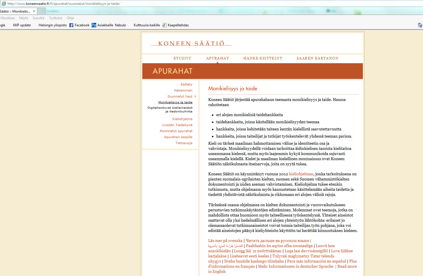Click Para más información en español
Image resolution: width=423 pixels, height=276 pixels.
(316, 261)
